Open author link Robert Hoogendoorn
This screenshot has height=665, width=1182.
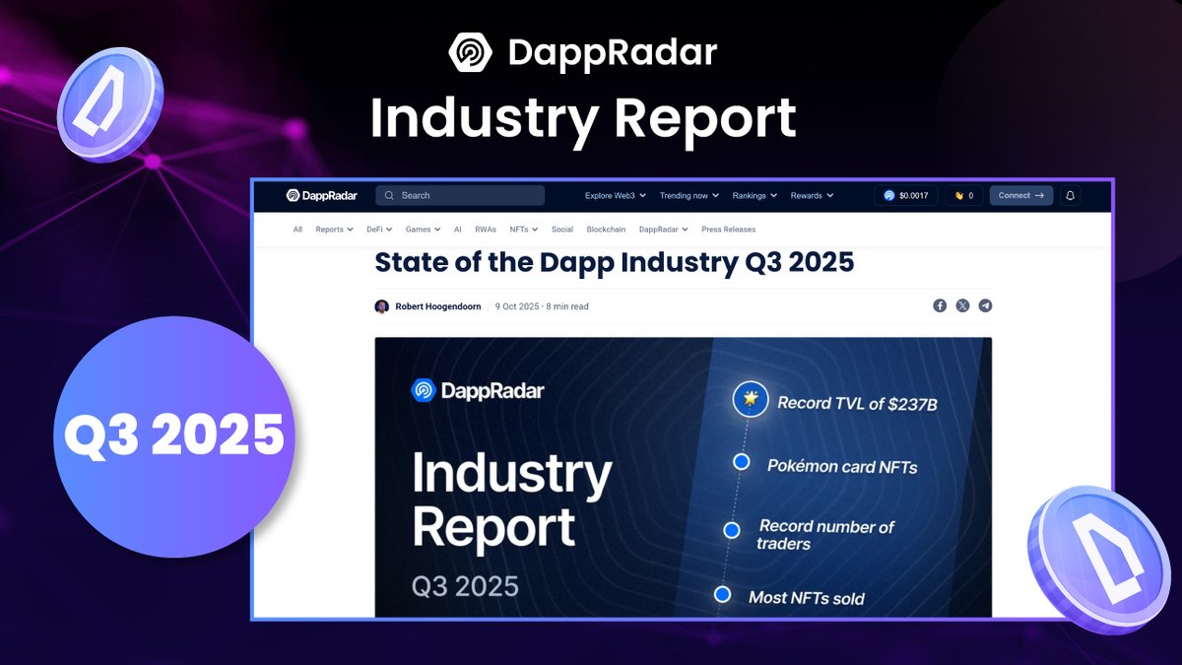click(438, 306)
